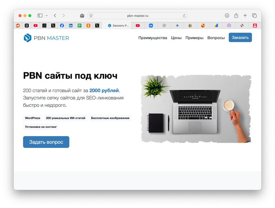The width and height of the screenshot is (275, 208).
Task: Go to the Цены section
Action: 176,38
